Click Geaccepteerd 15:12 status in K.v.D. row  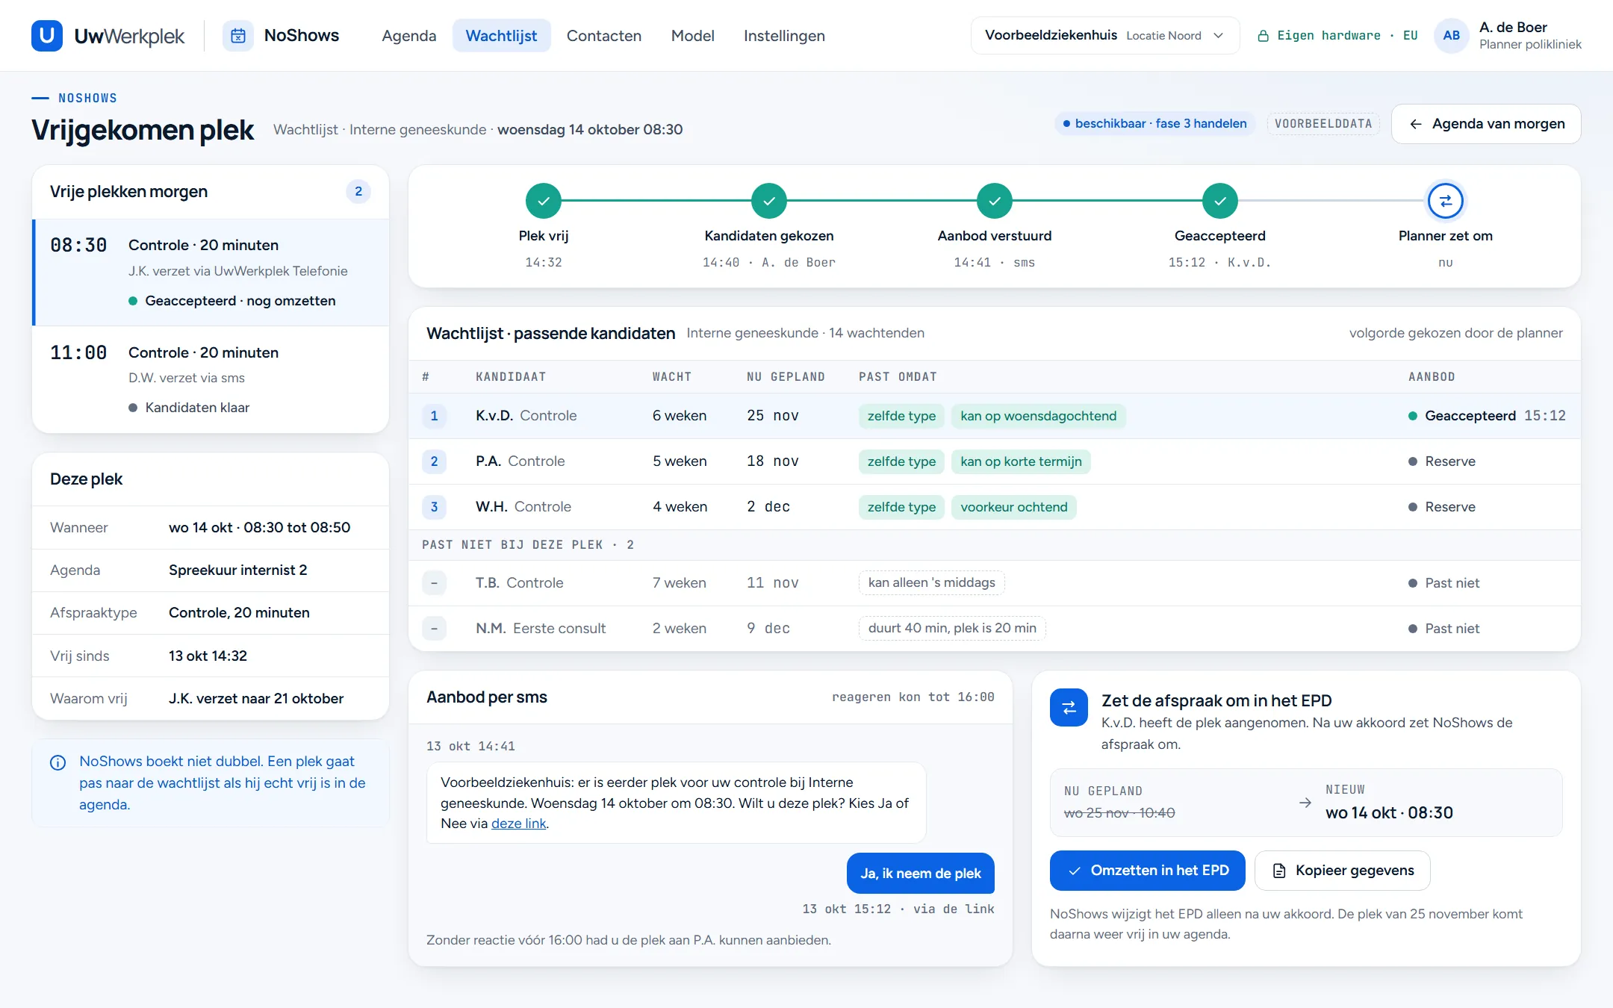(x=1486, y=416)
